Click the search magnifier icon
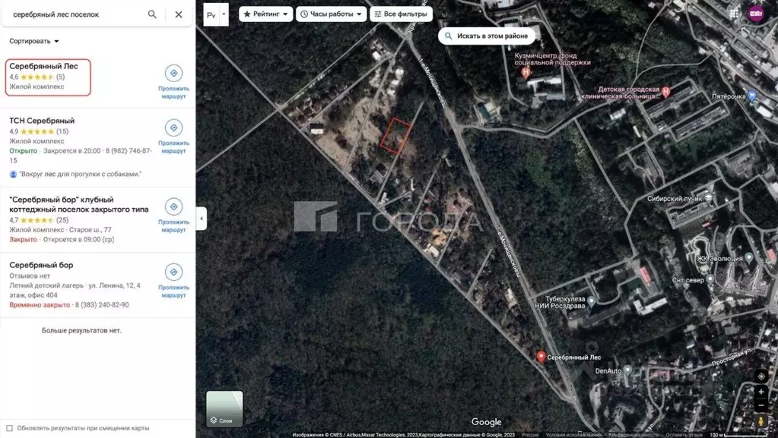 [152, 14]
